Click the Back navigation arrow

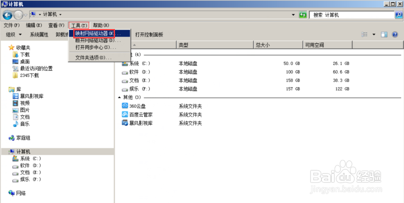[7, 15]
